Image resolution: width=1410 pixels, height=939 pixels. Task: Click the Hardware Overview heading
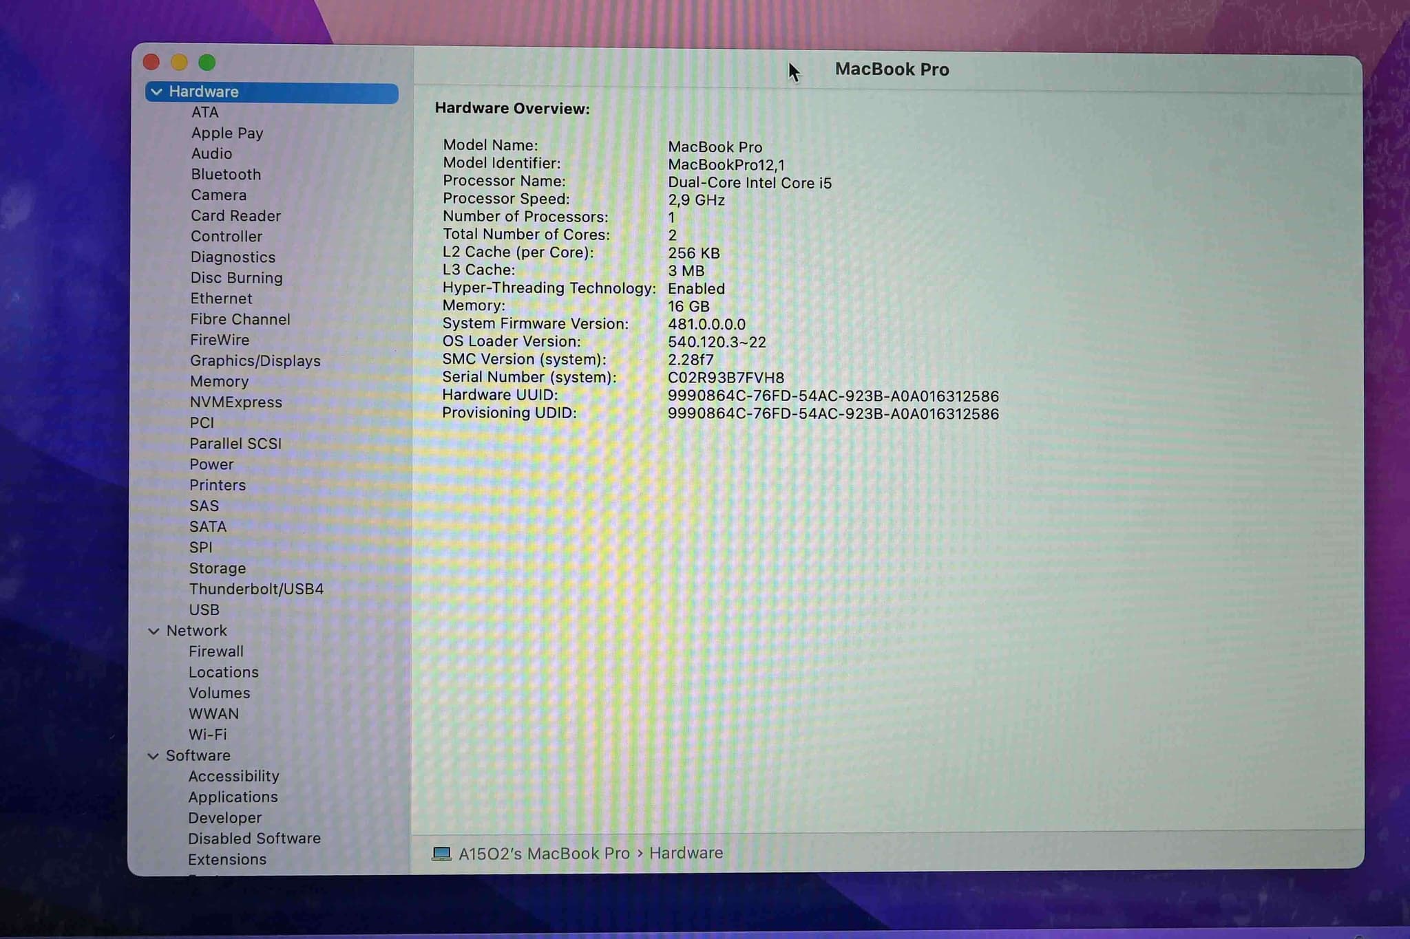click(512, 109)
